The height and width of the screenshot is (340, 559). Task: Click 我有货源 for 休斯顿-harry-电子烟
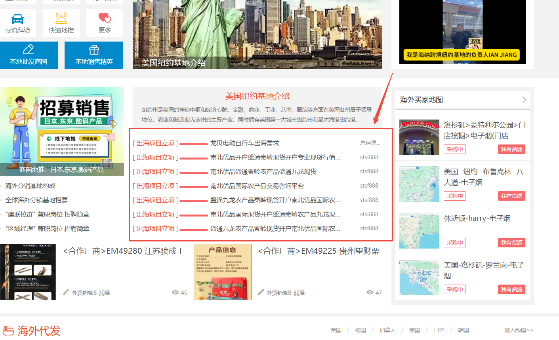point(511,243)
